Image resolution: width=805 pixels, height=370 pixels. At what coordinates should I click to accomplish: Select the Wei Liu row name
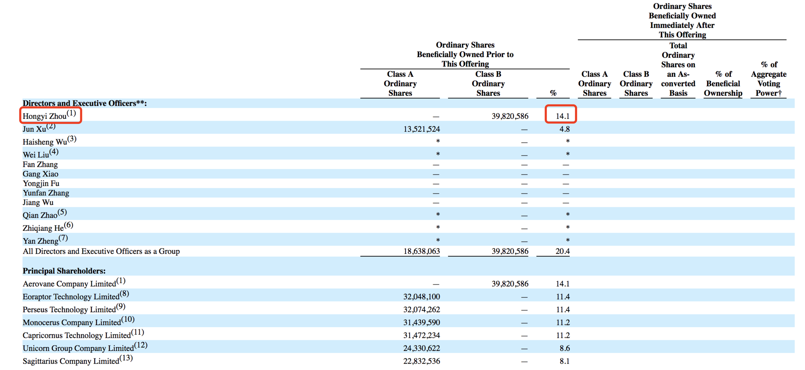point(36,155)
